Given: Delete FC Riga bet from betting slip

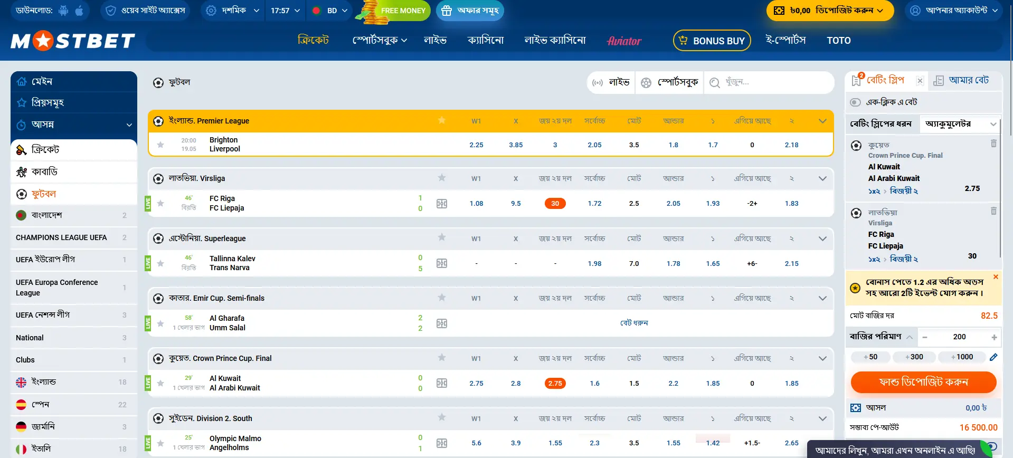Looking at the screenshot, I should (x=993, y=211).
